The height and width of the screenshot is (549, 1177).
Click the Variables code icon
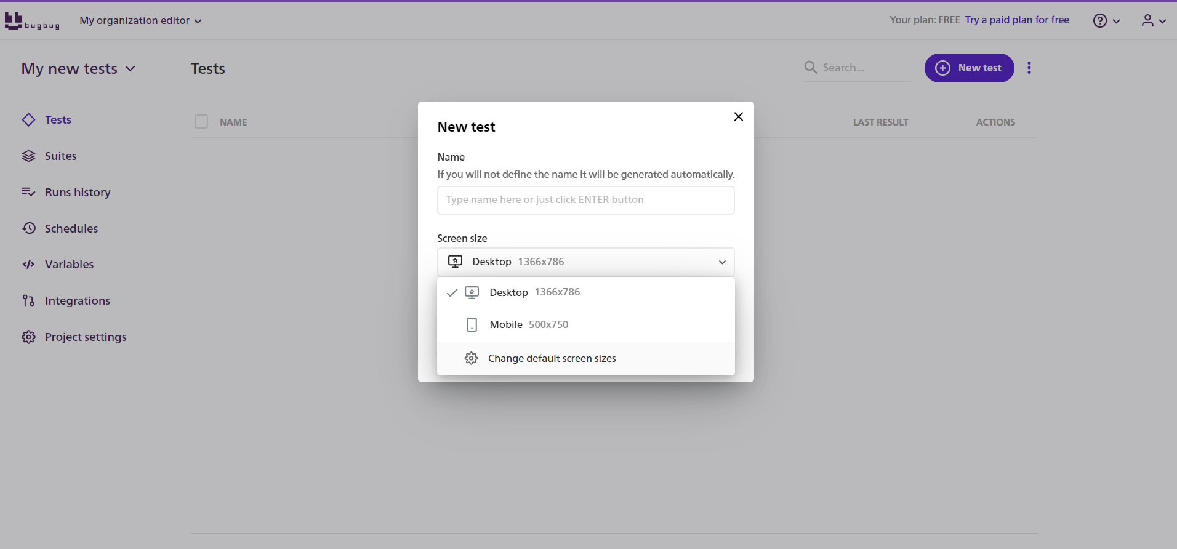(28, 265)
